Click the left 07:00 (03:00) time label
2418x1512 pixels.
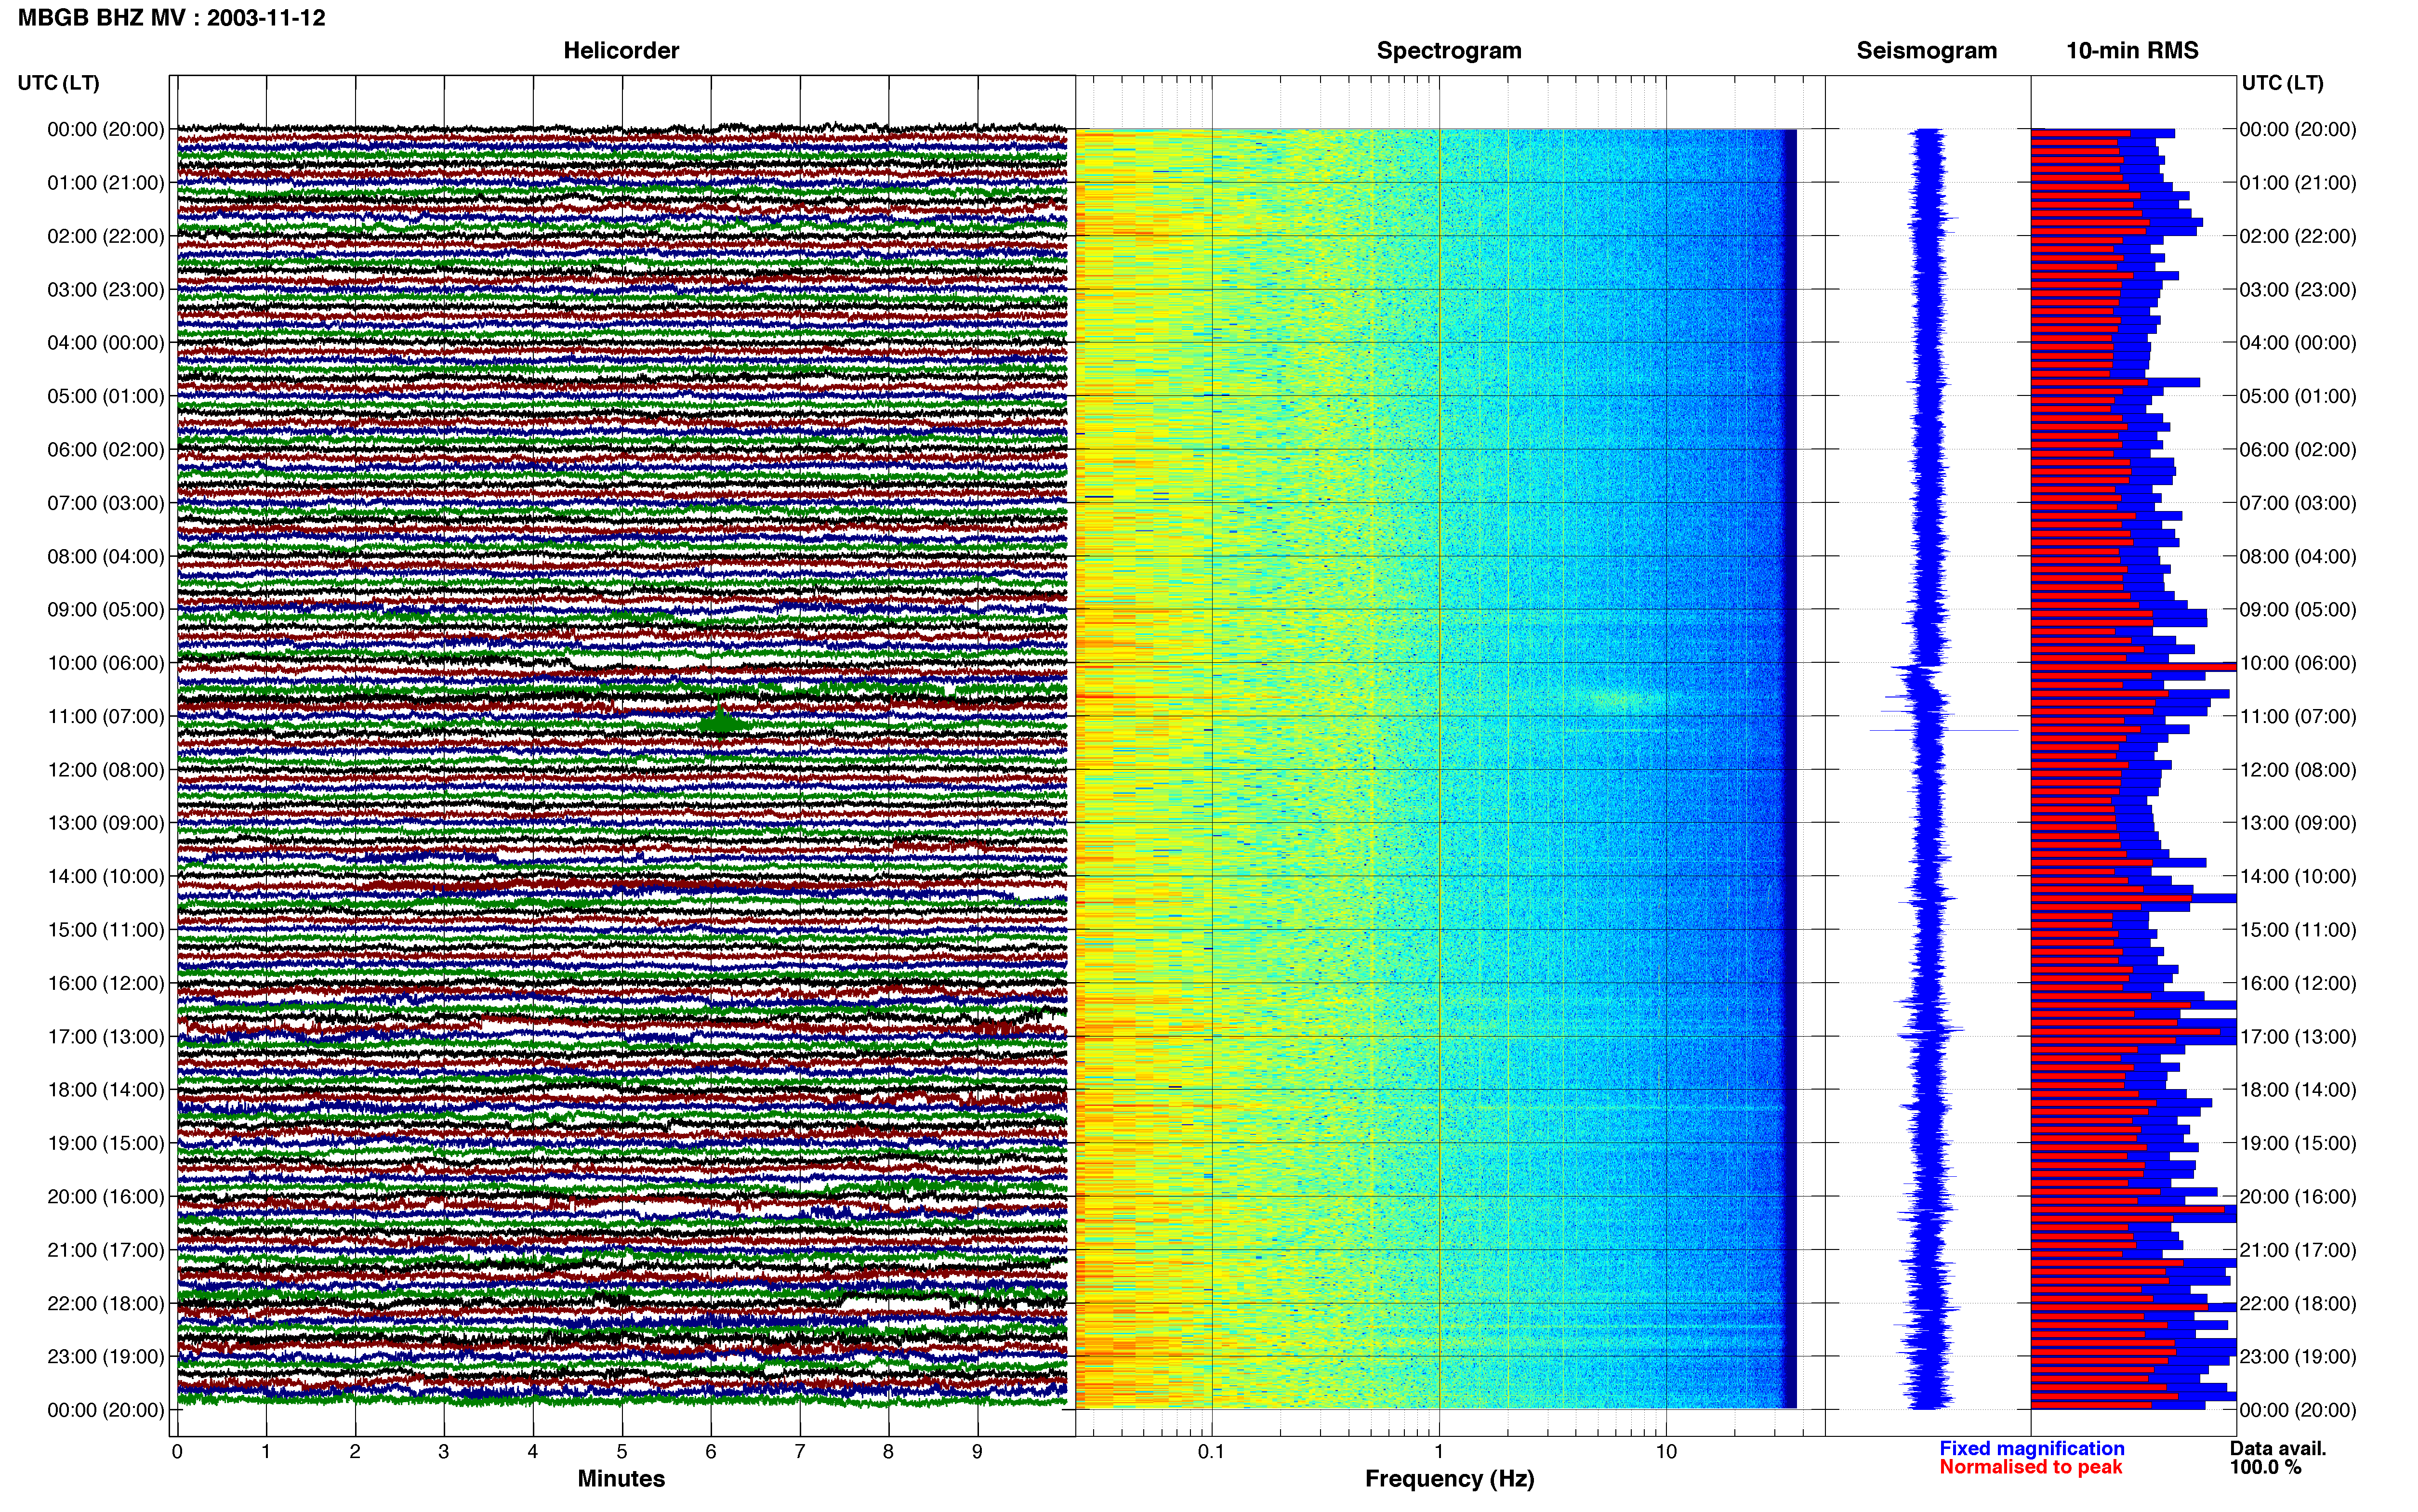coord(106,503)
